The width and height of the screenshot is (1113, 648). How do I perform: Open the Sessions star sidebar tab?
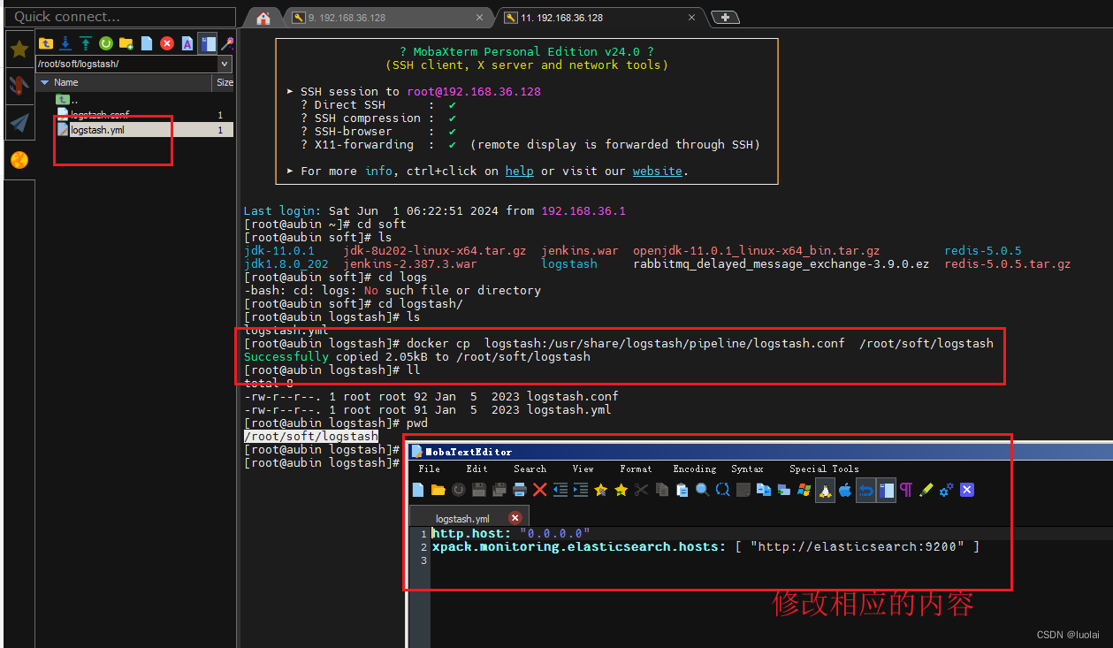coord(19,50)
